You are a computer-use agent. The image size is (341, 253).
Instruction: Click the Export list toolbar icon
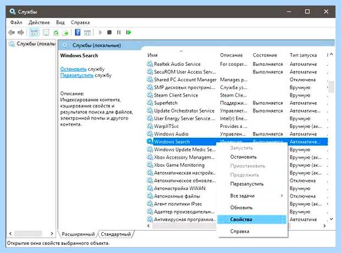pyautogui.click(x=65, y=32)
